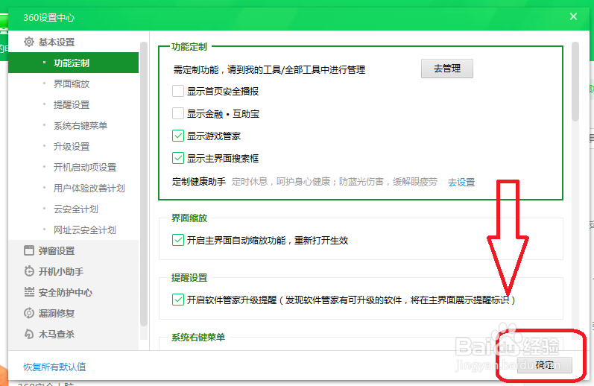The image size is (594, 386).
Task: Click 恢复所有默认值 link
Action: point(54,367)
